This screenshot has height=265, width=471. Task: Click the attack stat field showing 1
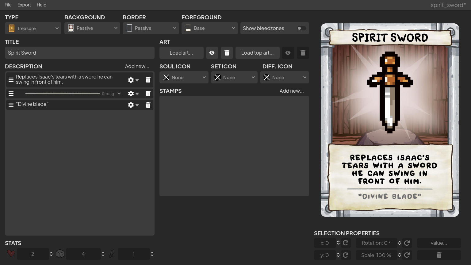point(134,254)
